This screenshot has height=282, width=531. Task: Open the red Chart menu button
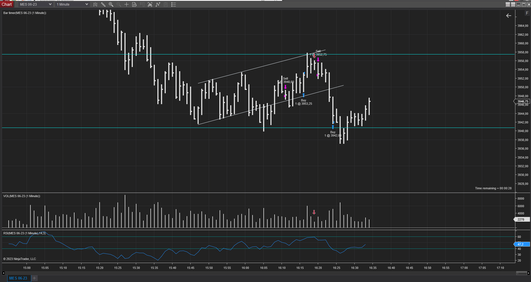[7, 4]
